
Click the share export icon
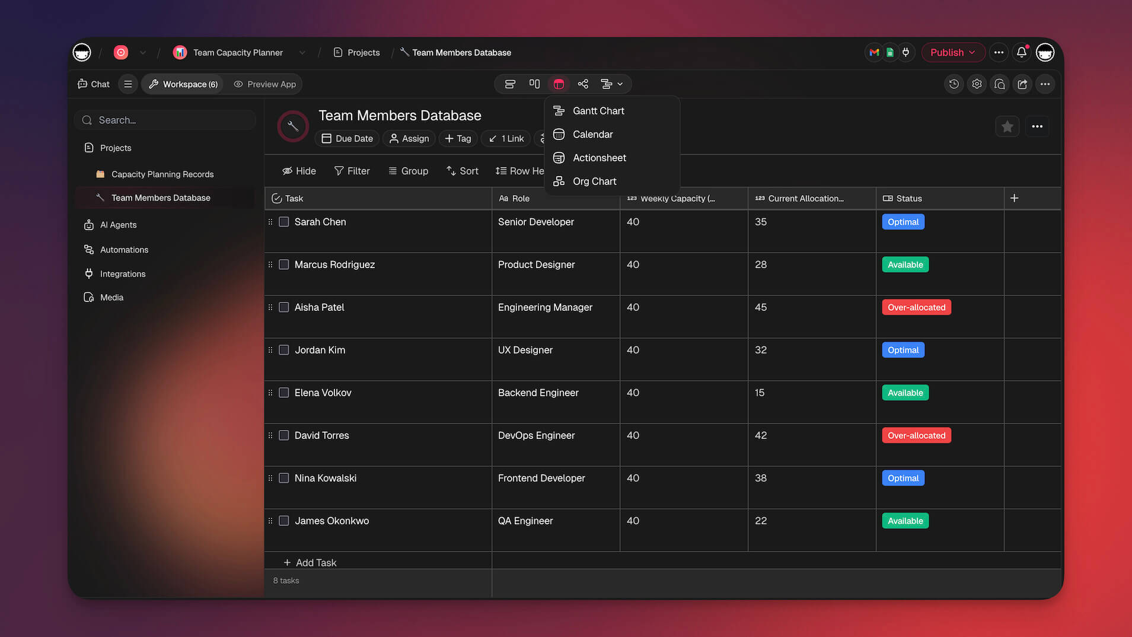1022,84
